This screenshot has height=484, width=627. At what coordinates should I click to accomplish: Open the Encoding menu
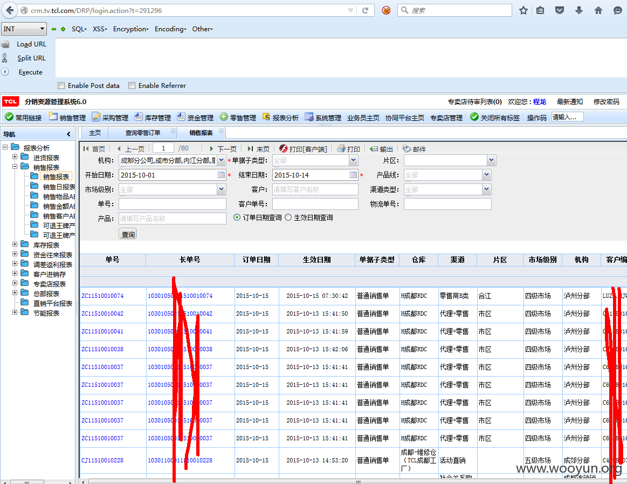pyautogui.click(x=170, y=29)
